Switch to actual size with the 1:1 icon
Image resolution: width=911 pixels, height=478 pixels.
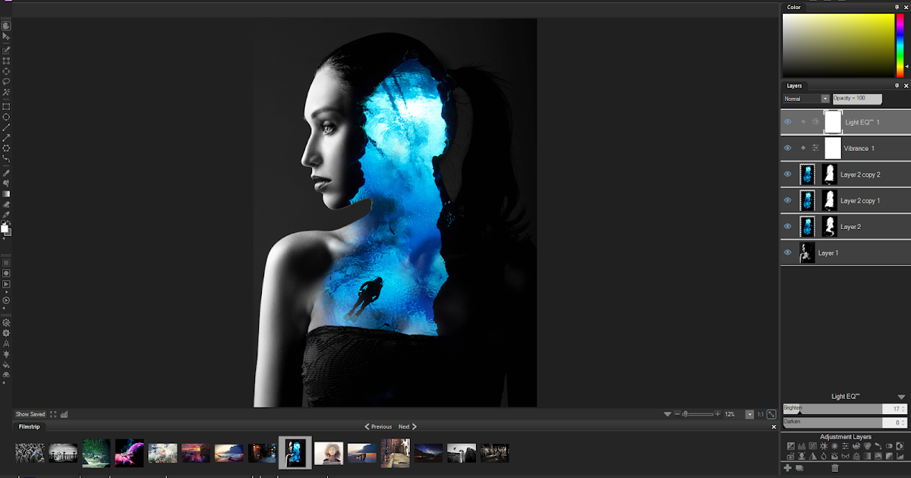point(761,414)
